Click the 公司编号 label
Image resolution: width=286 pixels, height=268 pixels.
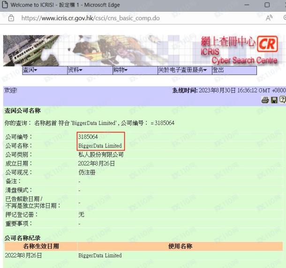click(19, 137)
